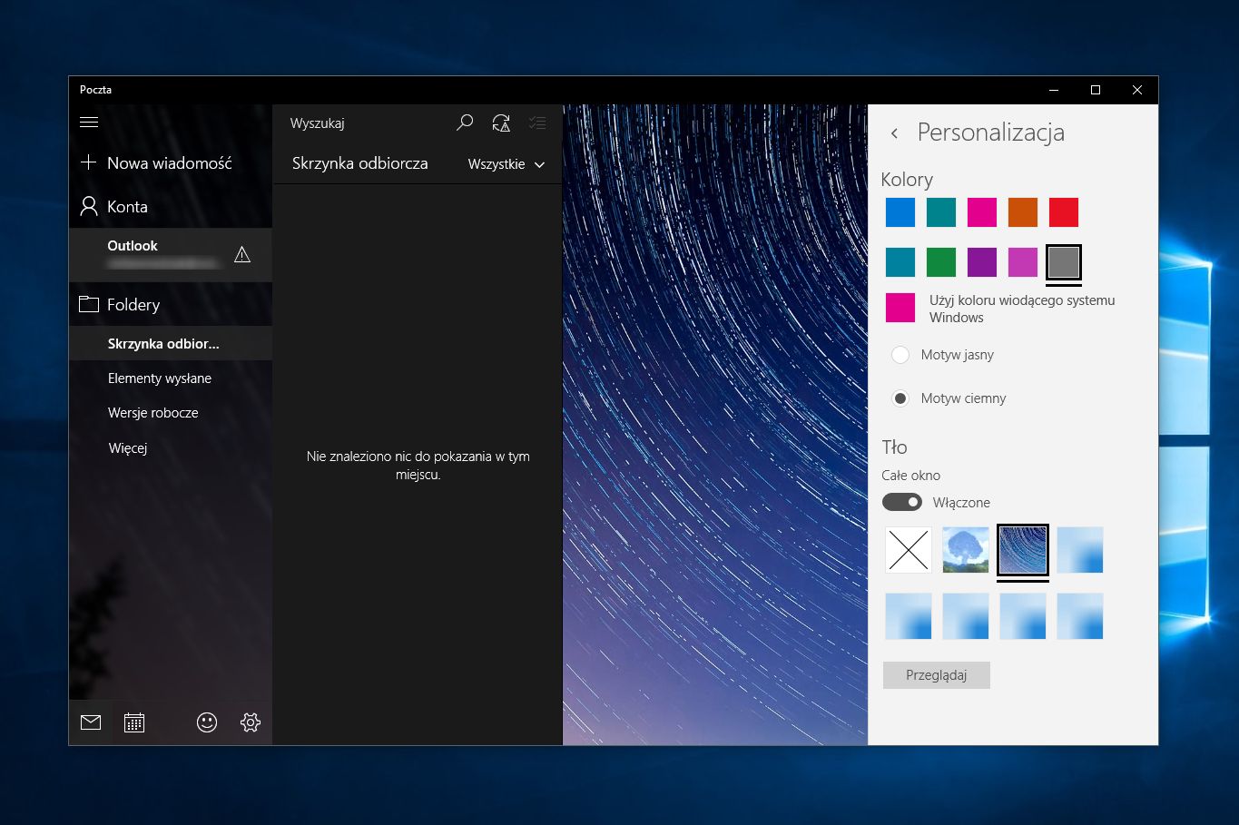Sync the mailbox with the refresh icon
The height and width of the screenshot is (825, 1239).
(x=501, y=123)
